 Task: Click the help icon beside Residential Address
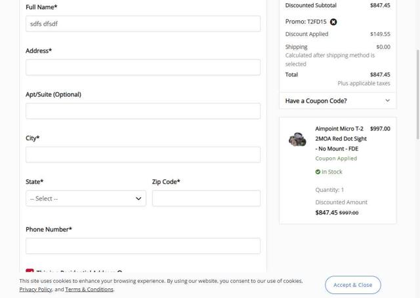click(x=119, y=272)
